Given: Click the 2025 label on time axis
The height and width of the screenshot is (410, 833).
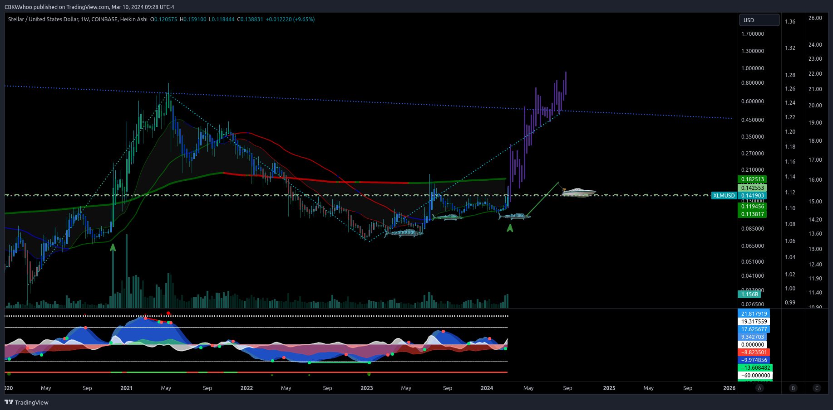Looking at the screenshot, I should tap(609, 388).
